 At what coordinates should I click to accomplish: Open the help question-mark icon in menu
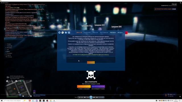point(63,33)
